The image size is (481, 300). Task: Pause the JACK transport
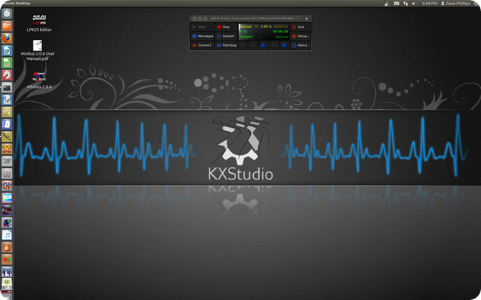pos(274,45)
